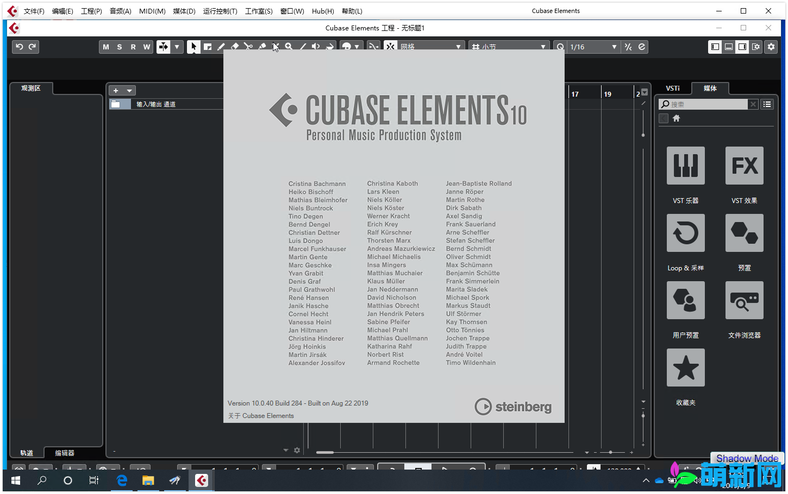
Task: Switch to the 媒体 tab
Action: (x=710, y=88)
